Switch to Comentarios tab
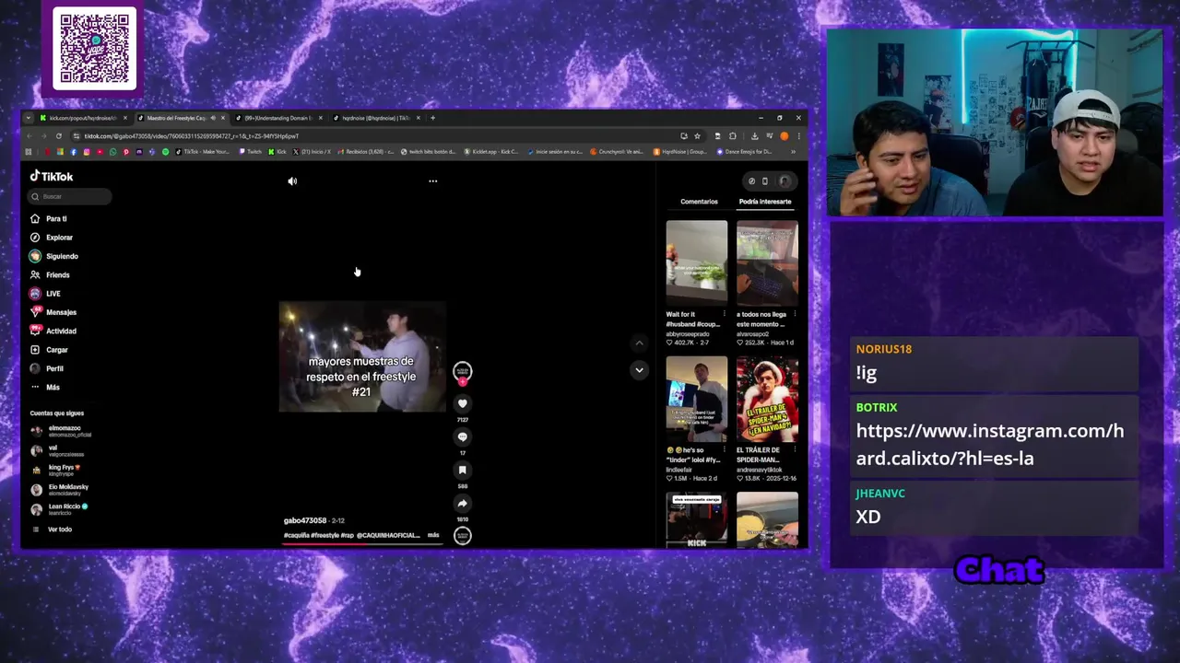Viewport: 1180px width, 663px height. pyautogui.click(x=699, y=202)
